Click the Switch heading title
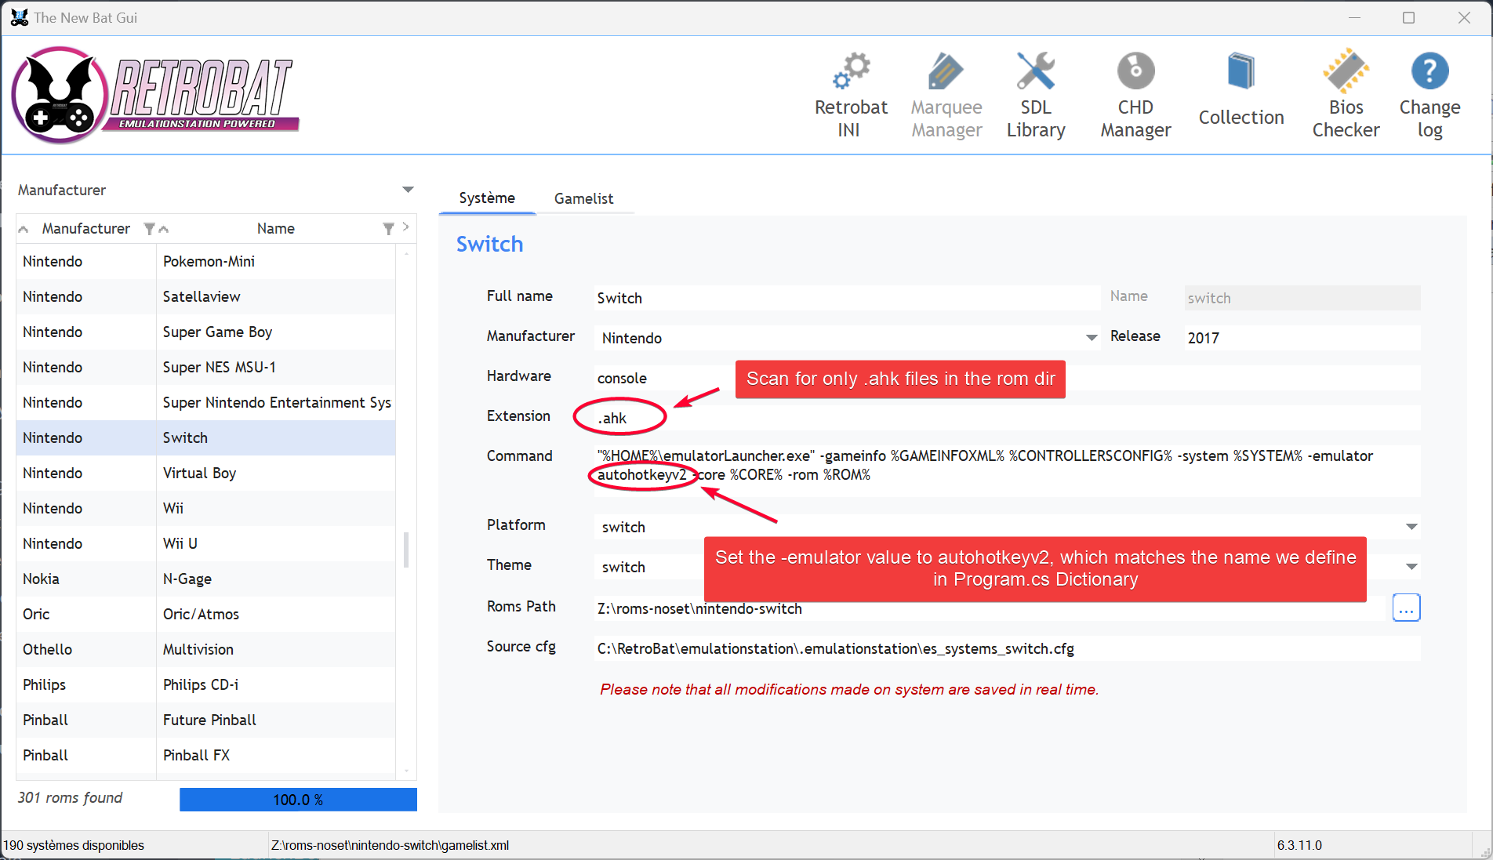This screenshot has height=860, width=1493. [x=489, y=244]
